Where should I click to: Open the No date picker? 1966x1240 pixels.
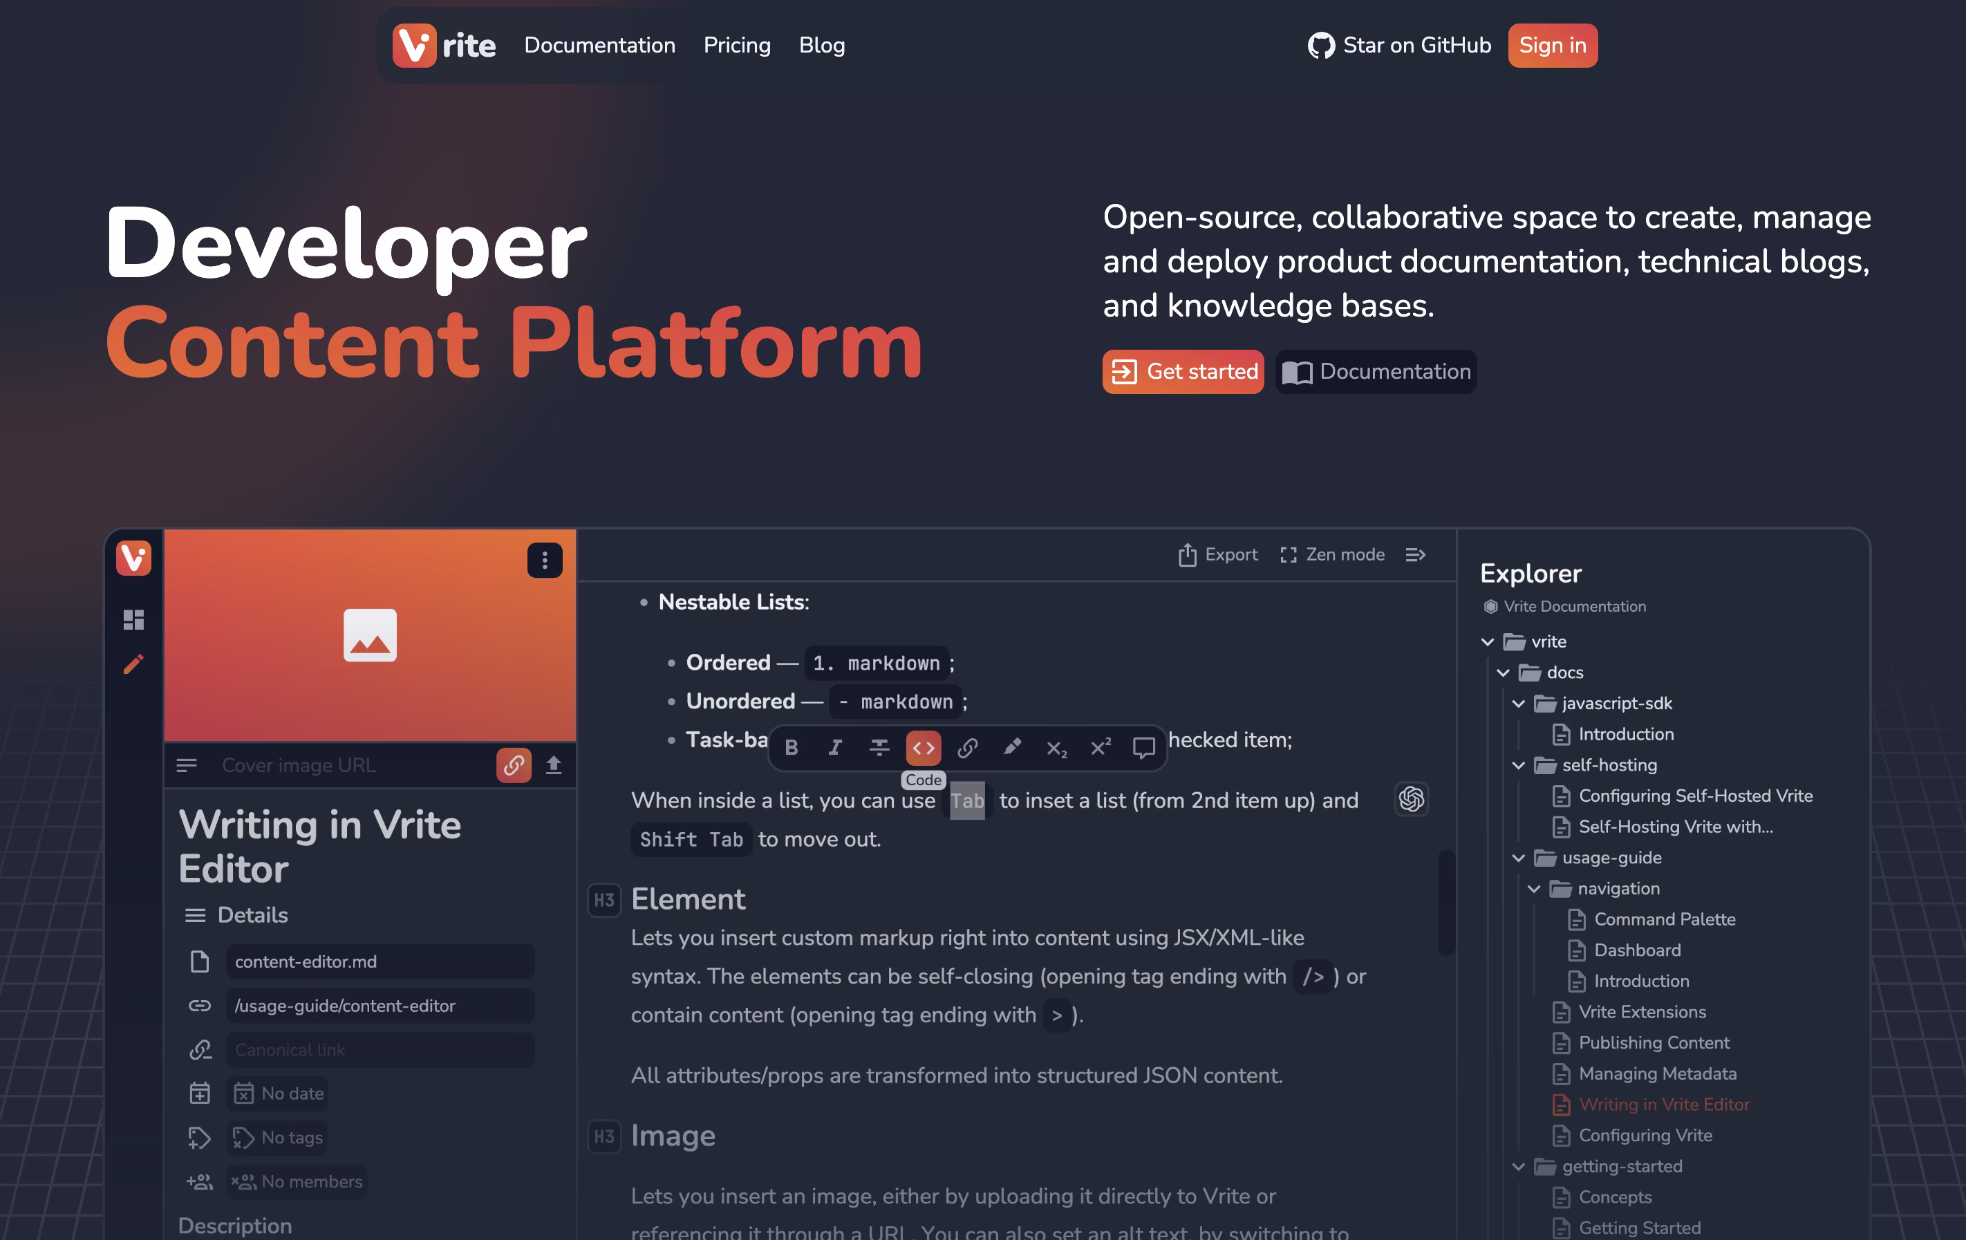click(x=278, y=1094)
